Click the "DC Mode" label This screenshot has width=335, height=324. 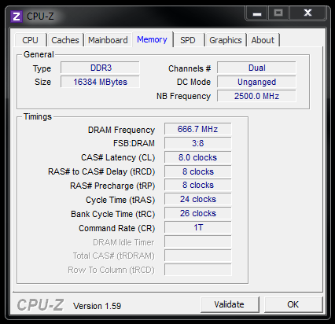(x=193, y=82)
